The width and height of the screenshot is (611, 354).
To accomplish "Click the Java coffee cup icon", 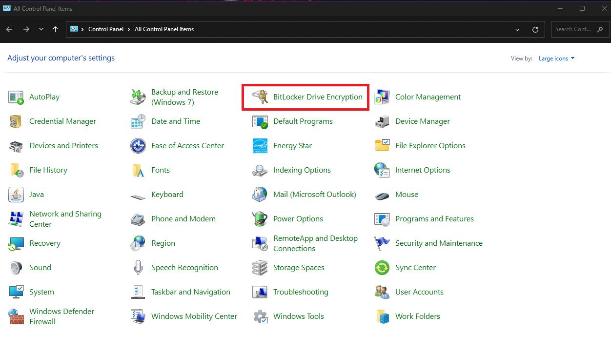I will pos(16,195).
